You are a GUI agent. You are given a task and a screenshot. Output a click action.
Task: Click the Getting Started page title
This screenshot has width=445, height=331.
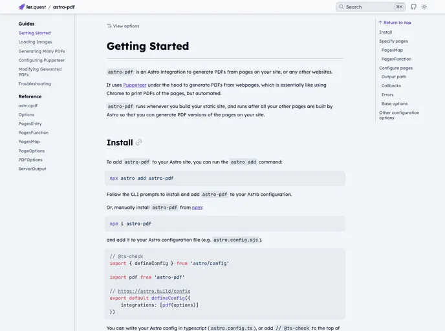tap(147, 46)
